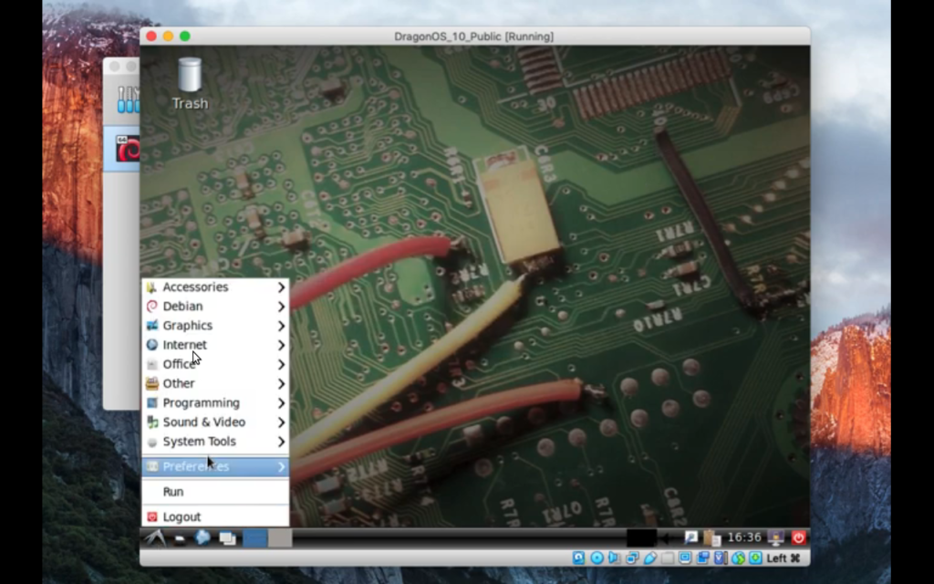The image size is (934, 584).
Task: Open the Trash desktop icon
Action: tap(190, 84)
